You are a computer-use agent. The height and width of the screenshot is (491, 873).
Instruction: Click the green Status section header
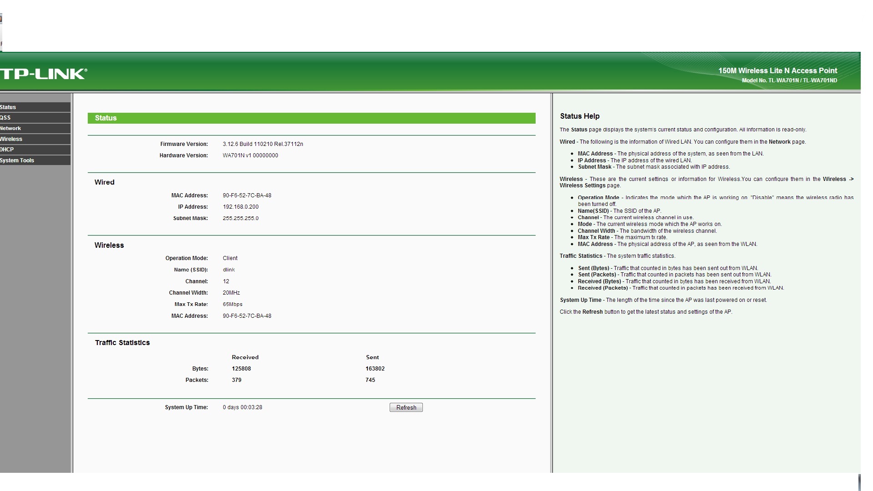(311, 118)
